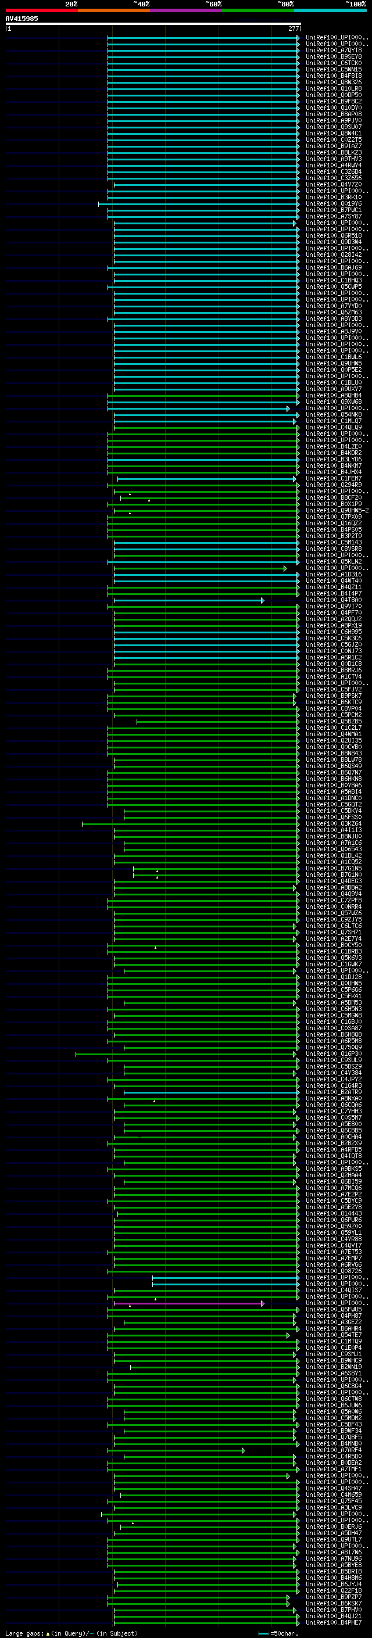This screenshot has height=1638, width=372.
Task: Select label UniRef100_Q9UHW5-2
Action: [337, 511]
